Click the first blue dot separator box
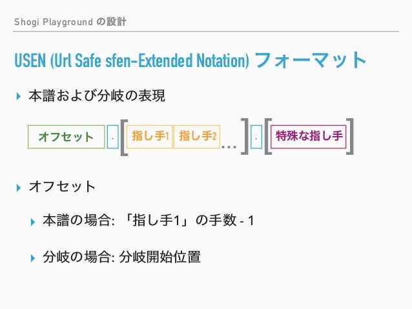 [113, 137]
